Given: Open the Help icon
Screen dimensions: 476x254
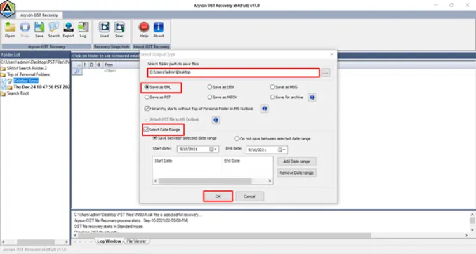Looking at the screenshot, I should [x=143, y=30].
